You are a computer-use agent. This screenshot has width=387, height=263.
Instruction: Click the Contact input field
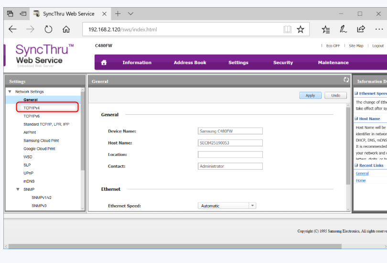coord(230,166)
